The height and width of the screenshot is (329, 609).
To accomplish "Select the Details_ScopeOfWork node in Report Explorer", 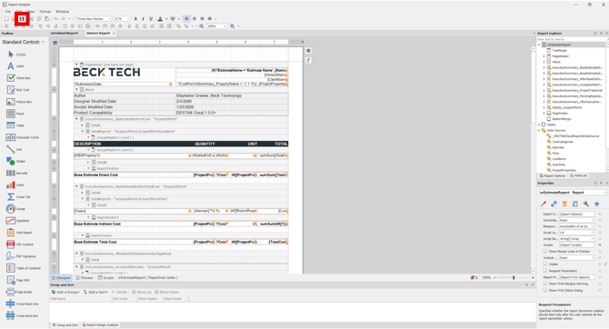I will coord(567,107).
